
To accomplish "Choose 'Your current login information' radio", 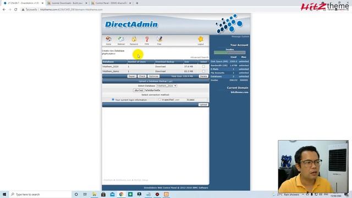I will point(113,100).
